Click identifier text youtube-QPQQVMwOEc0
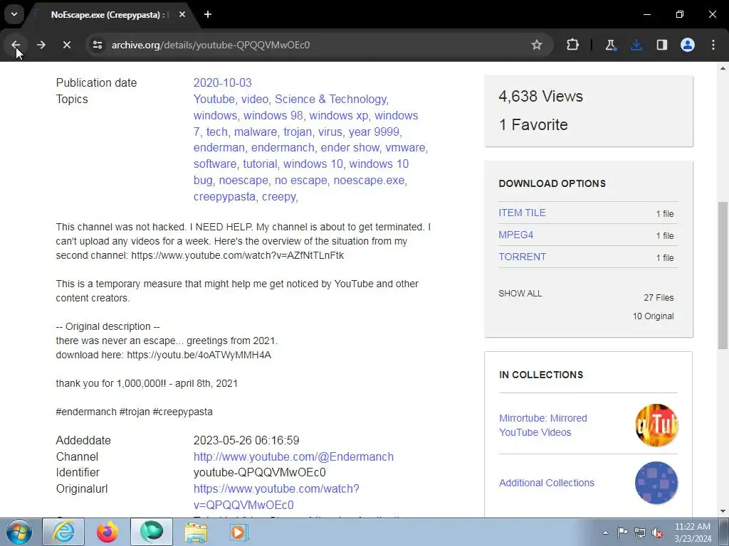The height and width of the screenshot is (546, 729). coord(259,472)
